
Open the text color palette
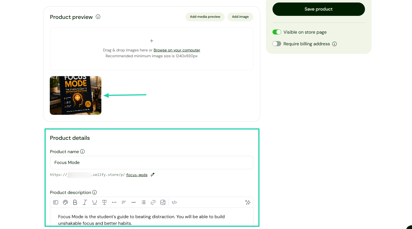65,202
